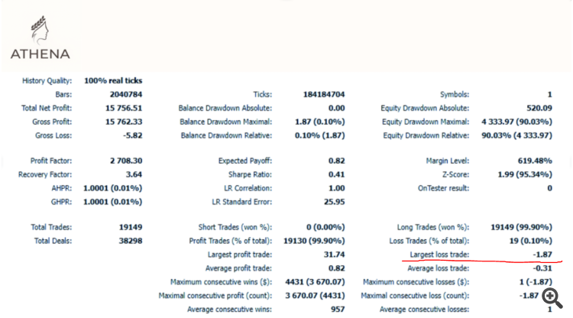Select the History Quality value

pyautogui.click(x=112, y=80)
